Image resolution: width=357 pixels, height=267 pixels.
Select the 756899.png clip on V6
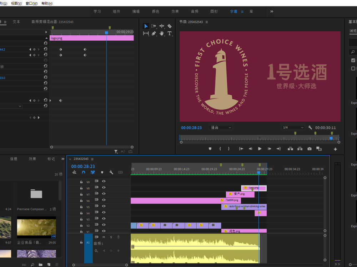pyautogui.click(x=186, y=200)
